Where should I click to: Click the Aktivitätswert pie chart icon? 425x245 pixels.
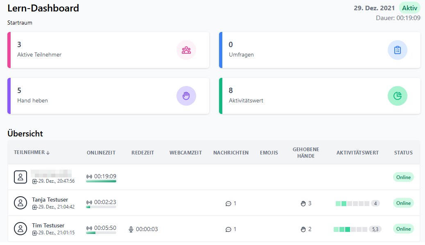pos(397,96)
